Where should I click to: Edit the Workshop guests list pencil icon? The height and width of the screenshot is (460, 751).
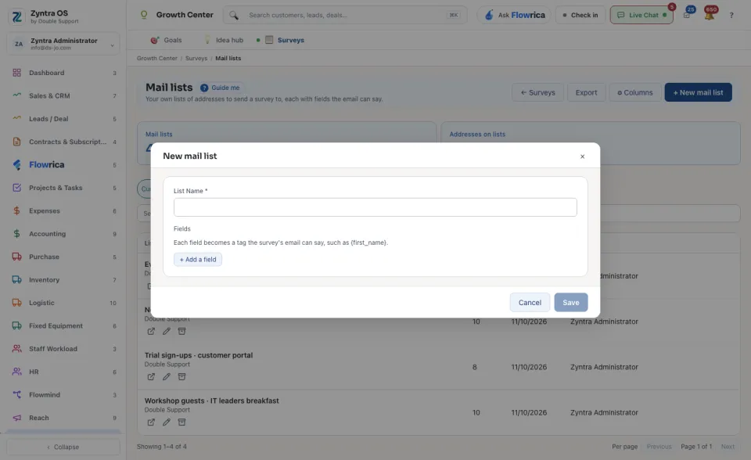(x=166, y=422)
